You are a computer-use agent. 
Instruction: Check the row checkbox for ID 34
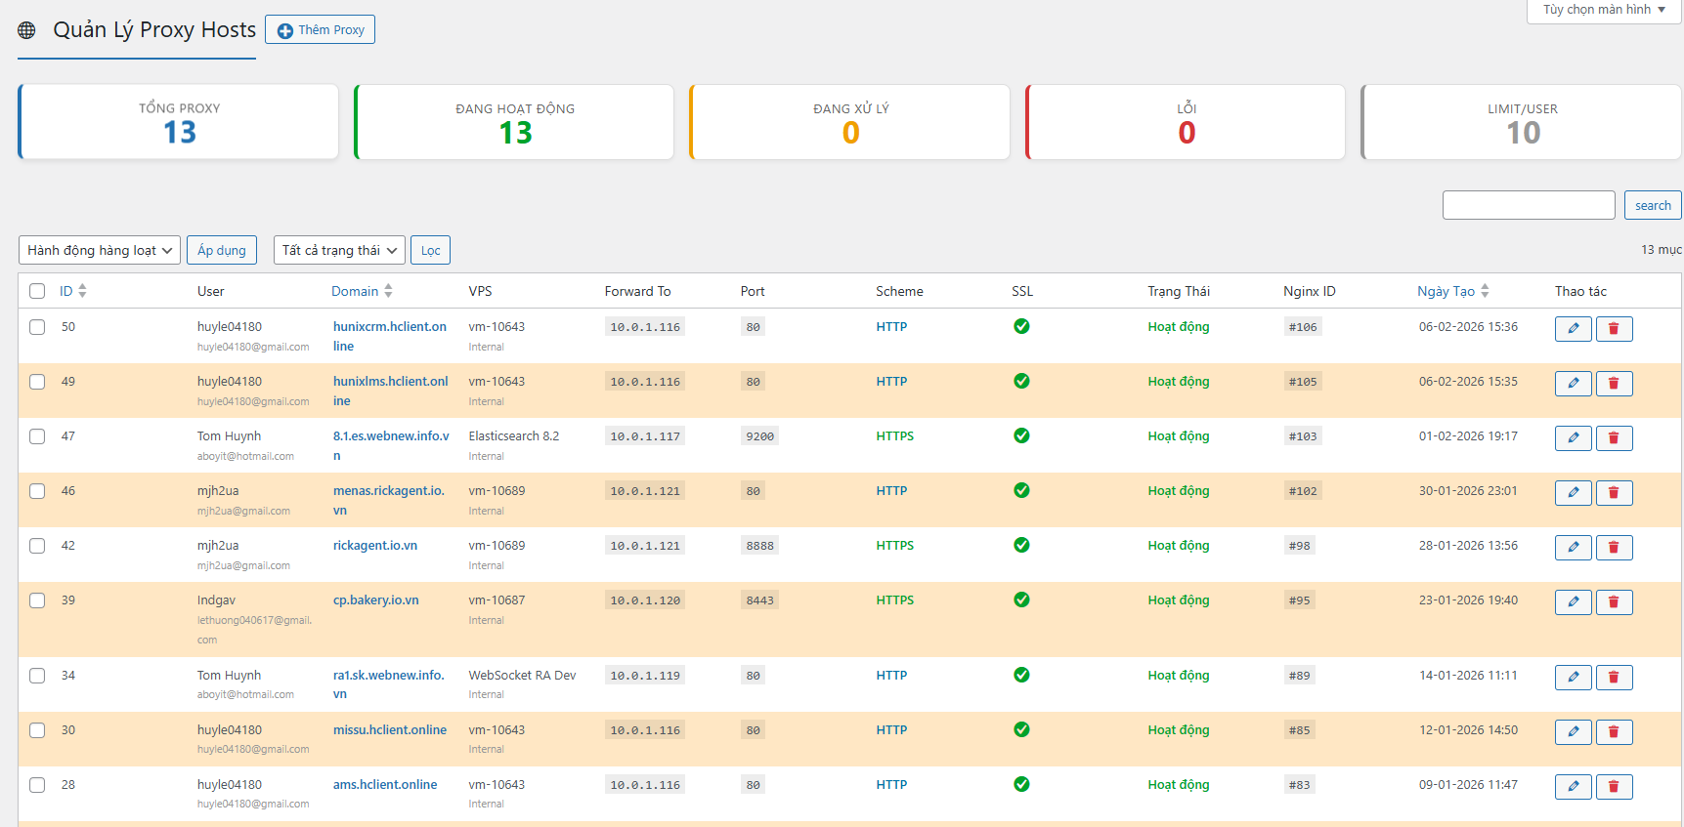(x=37, y=676)
